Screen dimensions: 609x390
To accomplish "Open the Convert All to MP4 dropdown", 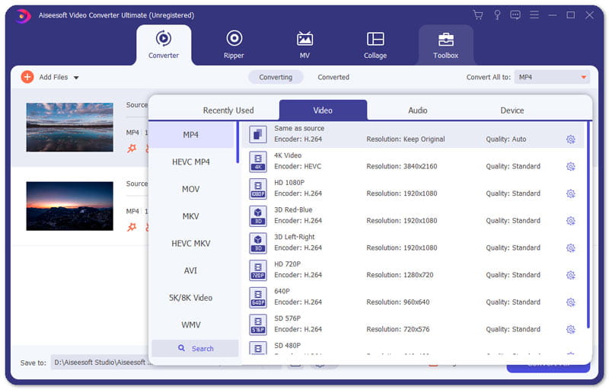I will (x=552, y=77).
